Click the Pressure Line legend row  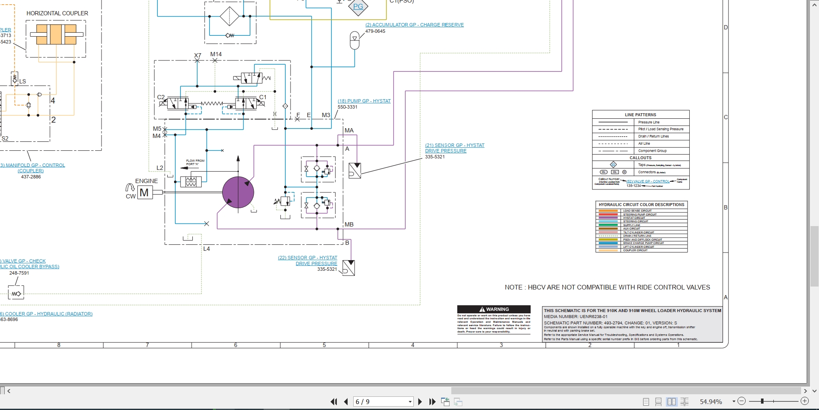(x=641, y=122)
